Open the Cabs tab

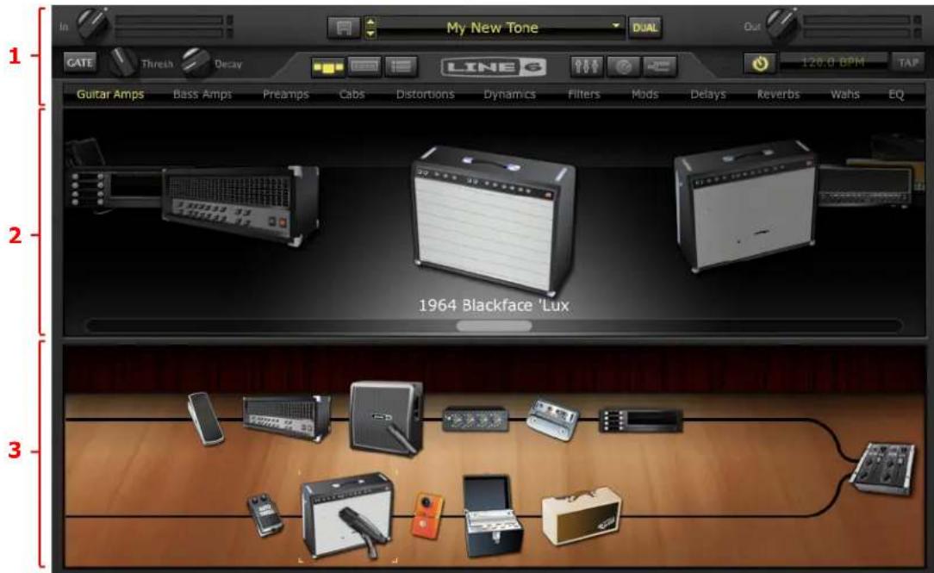pos(352,94)
